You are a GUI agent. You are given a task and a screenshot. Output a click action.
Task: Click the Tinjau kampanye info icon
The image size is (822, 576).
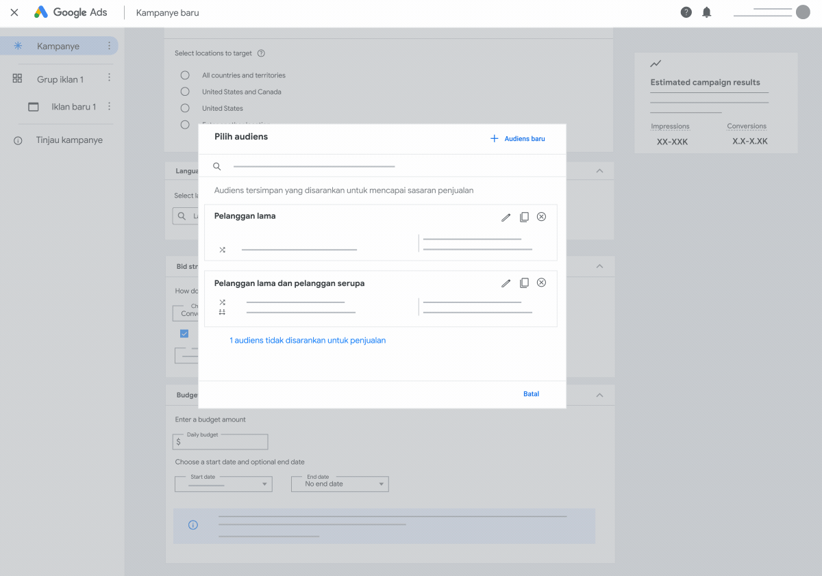18,140
